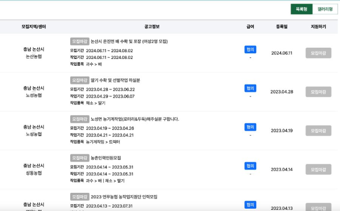Viewport: 340px width, 211px height.
Task: Select region text 성동농협
Action: 33,173
